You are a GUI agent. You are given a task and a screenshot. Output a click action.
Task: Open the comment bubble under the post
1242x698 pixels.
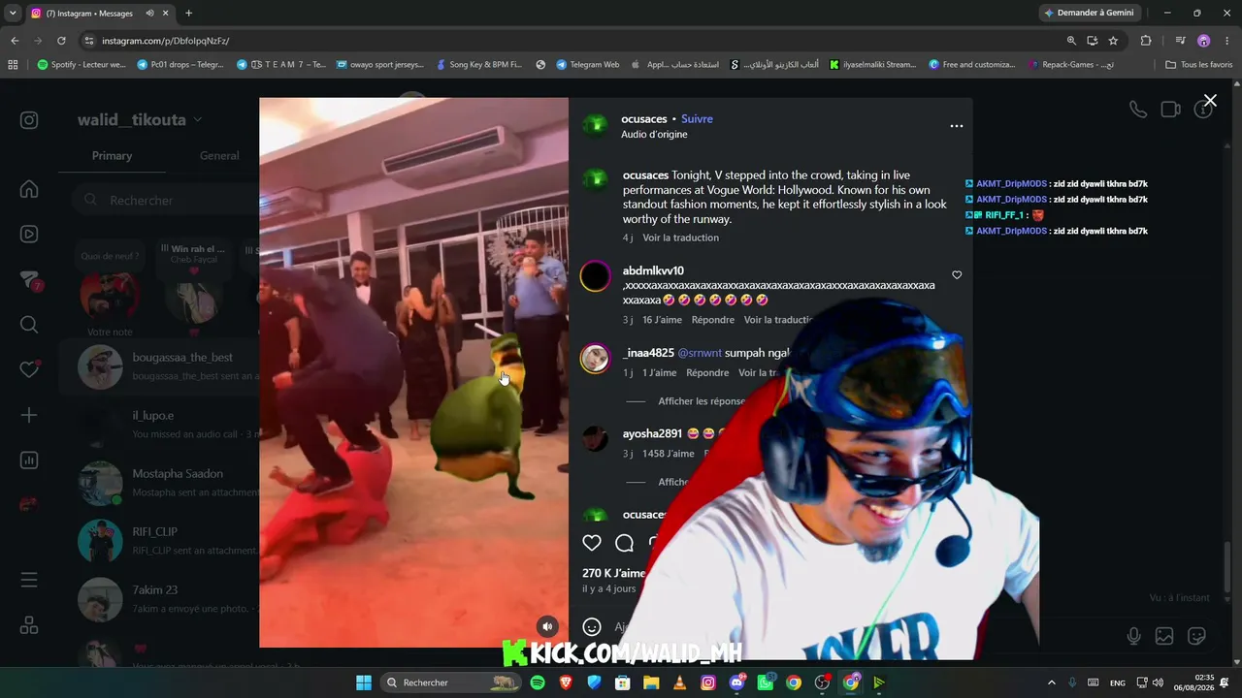[x=625, y=543]
